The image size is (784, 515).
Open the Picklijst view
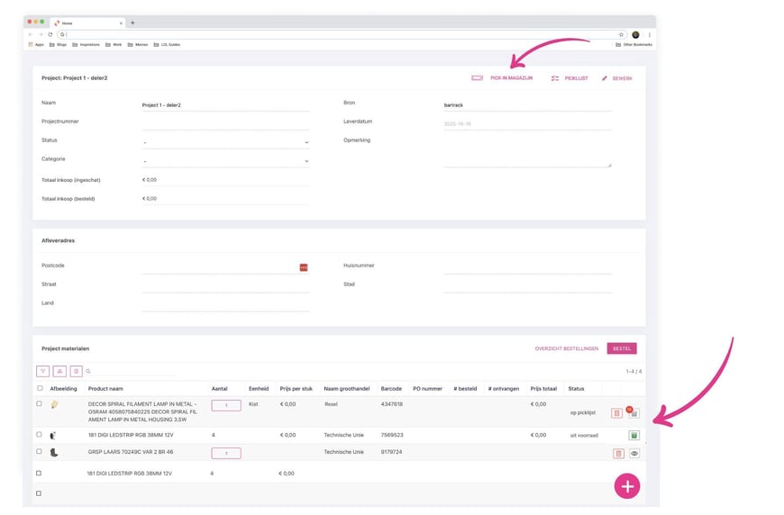(x=570, y=78)
